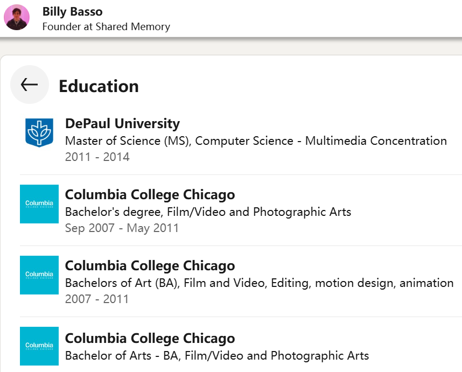The image size is (462, 372).
Task: Click the 2011 - 2014 date range
Action: point(97,157)
